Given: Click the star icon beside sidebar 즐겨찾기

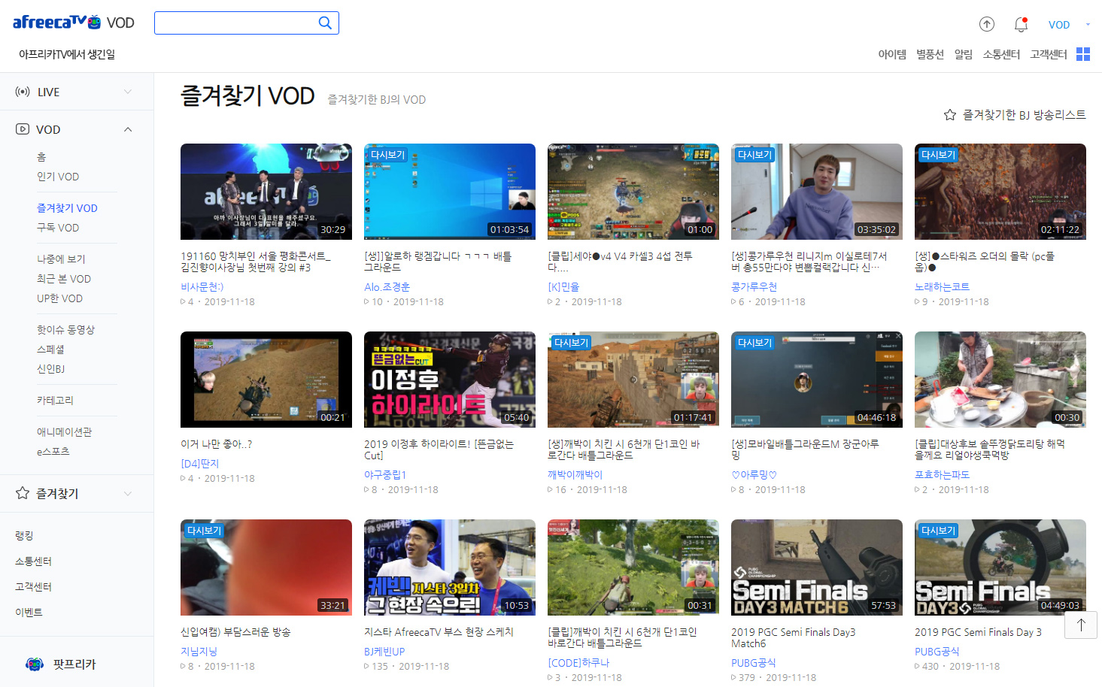Looking at the screenshot, I should pos(23,493).
